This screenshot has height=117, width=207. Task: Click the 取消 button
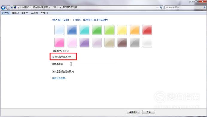coord(148,112)
